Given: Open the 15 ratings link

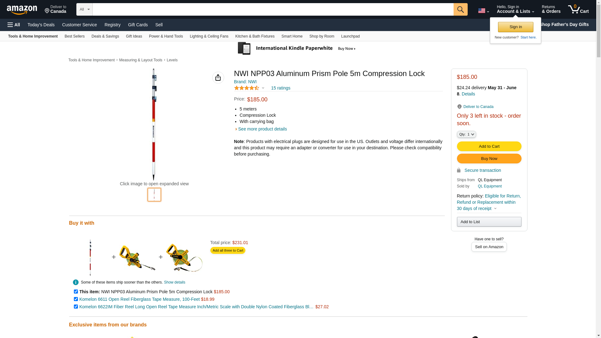Looking at the screenshot, I should [280, 88].
